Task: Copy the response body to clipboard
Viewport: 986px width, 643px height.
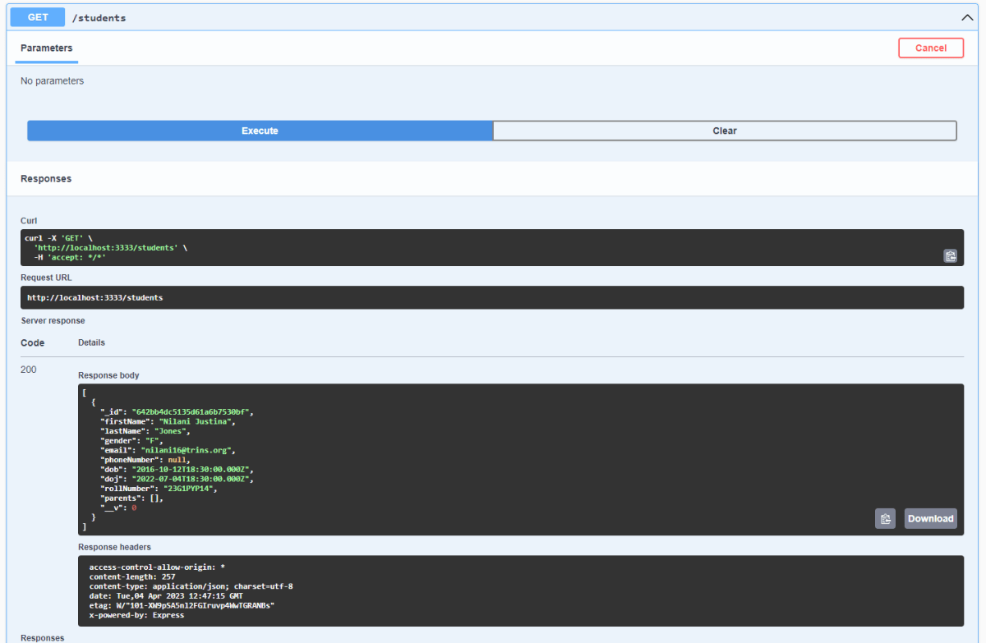Action: pos(885,518)
